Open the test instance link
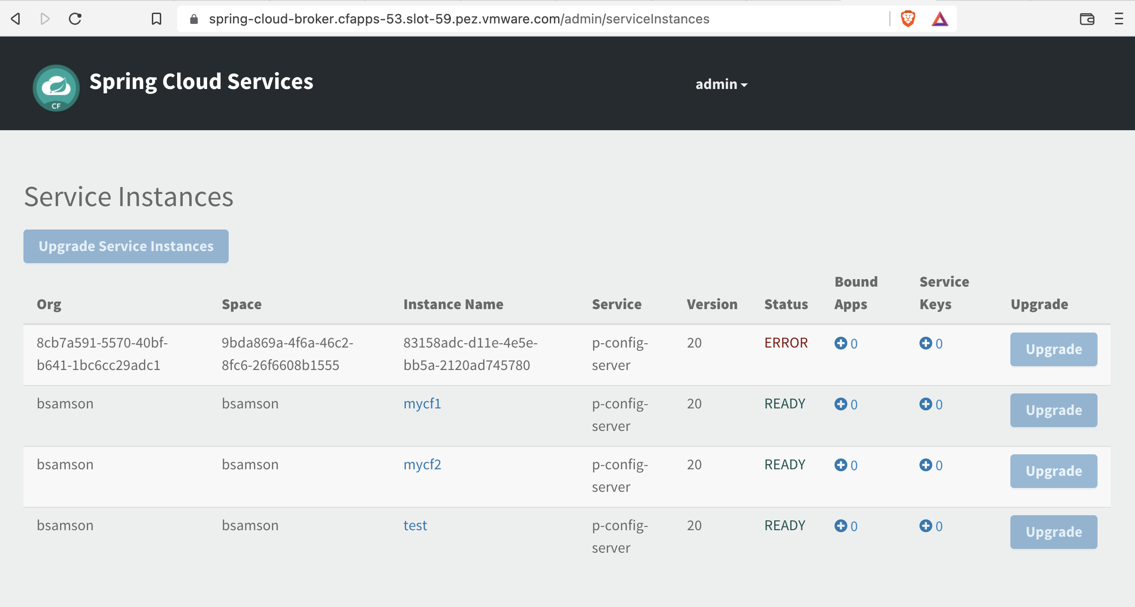Image resolution: width=1135 pixels, height=607 pixels. coord(415,526)
